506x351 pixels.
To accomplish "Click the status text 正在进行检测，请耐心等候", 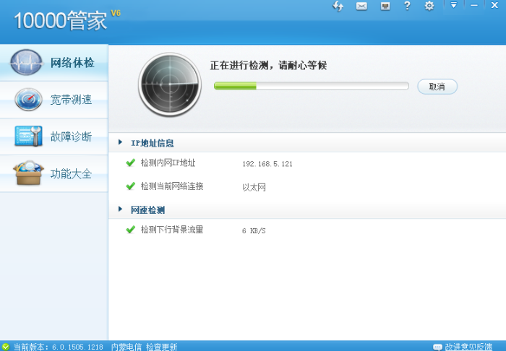I will [268, 66].
